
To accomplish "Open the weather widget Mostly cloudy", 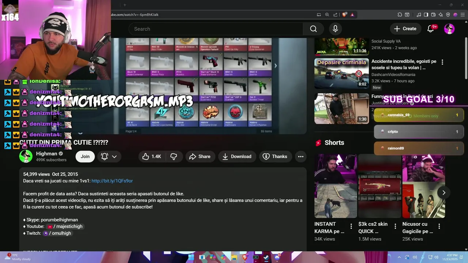I will click(16, 257).
